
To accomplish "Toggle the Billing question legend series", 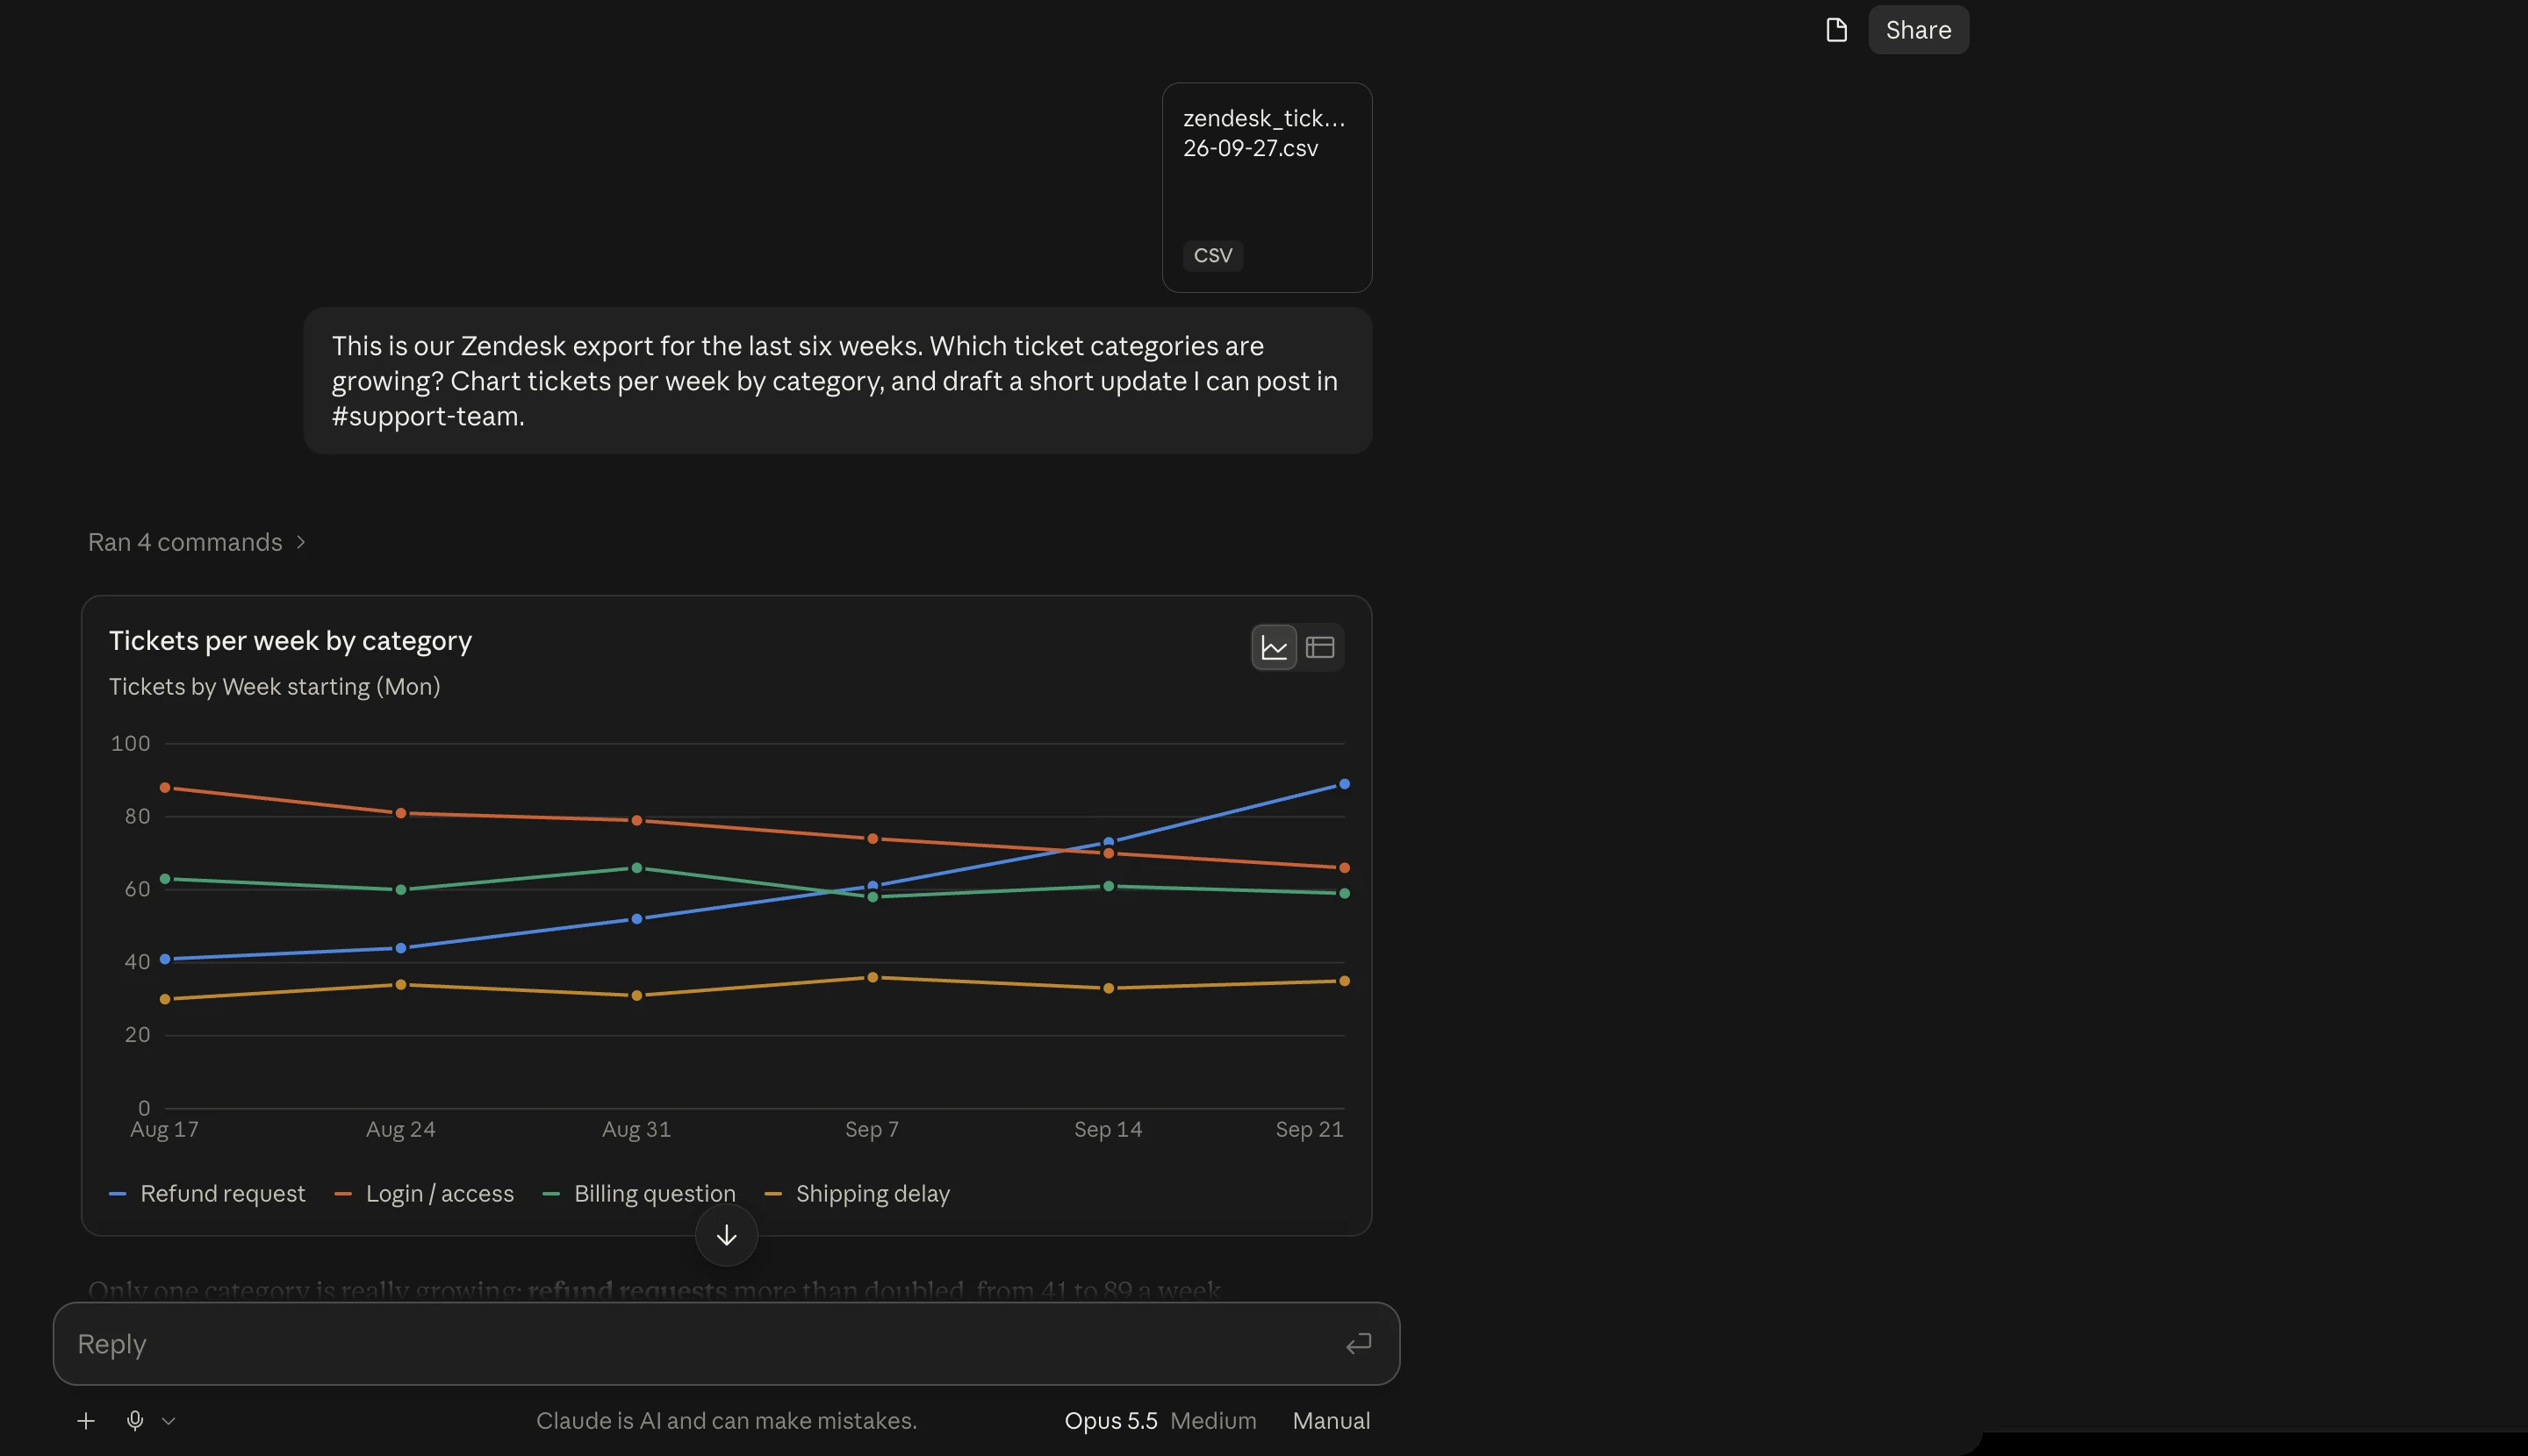I will pyautogui.click(x=638, y=1193).
